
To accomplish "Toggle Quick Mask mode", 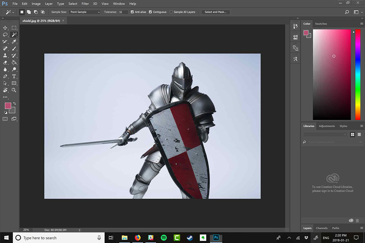I will pyautogui.click(x=5, y=119).
